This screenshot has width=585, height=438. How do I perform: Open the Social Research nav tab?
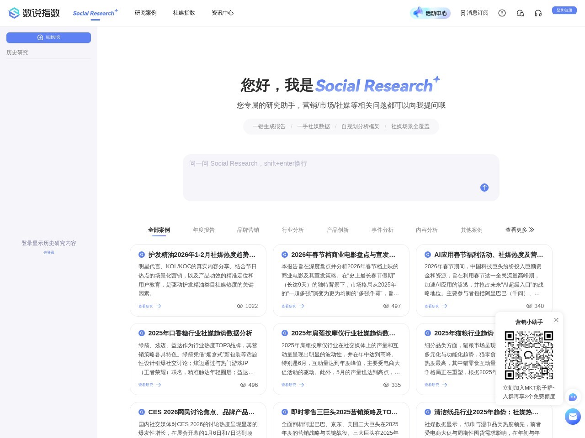point(95,13)
